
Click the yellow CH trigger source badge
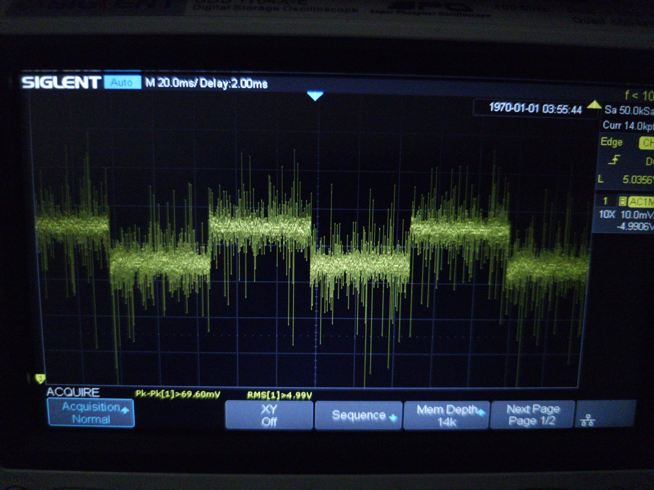pos(646,143)
